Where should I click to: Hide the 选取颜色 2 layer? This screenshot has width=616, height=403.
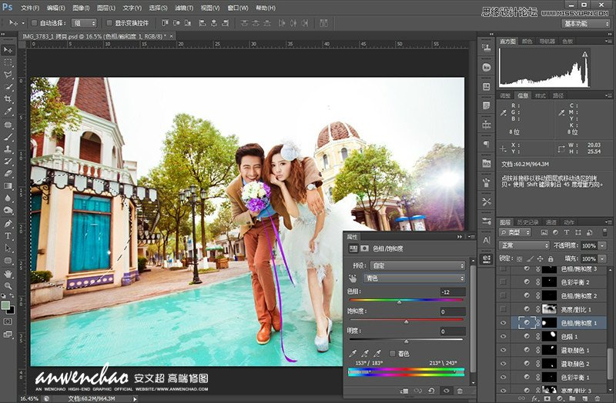tap(503, 363)
